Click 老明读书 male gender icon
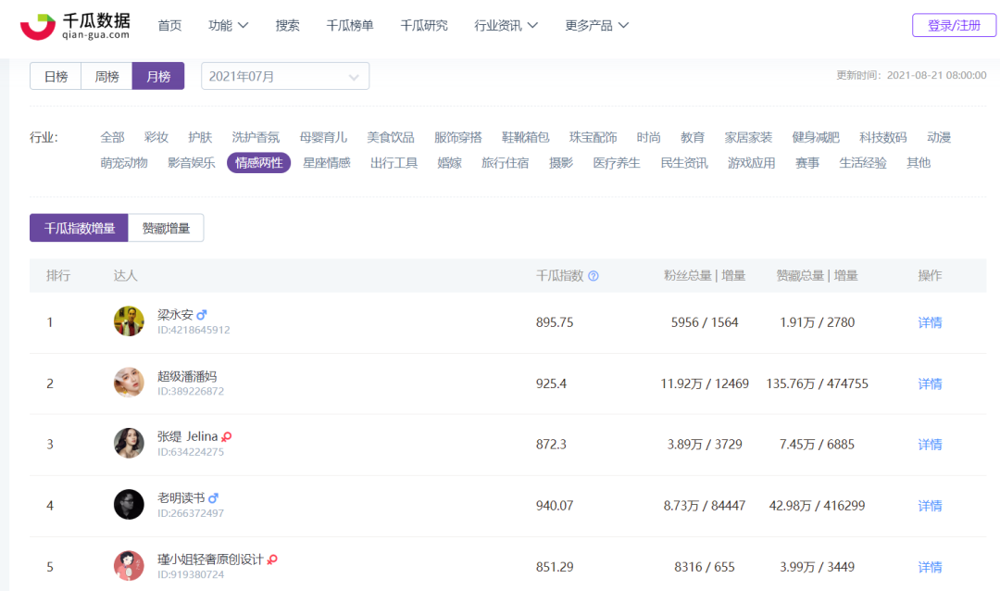Image resolution: width=1000 pixels, height=591 pixels. [x=213, y=497]
